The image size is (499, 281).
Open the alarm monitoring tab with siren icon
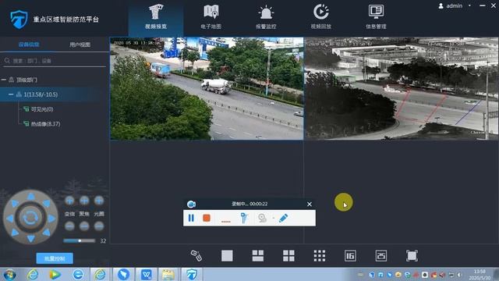click(266, 17)
